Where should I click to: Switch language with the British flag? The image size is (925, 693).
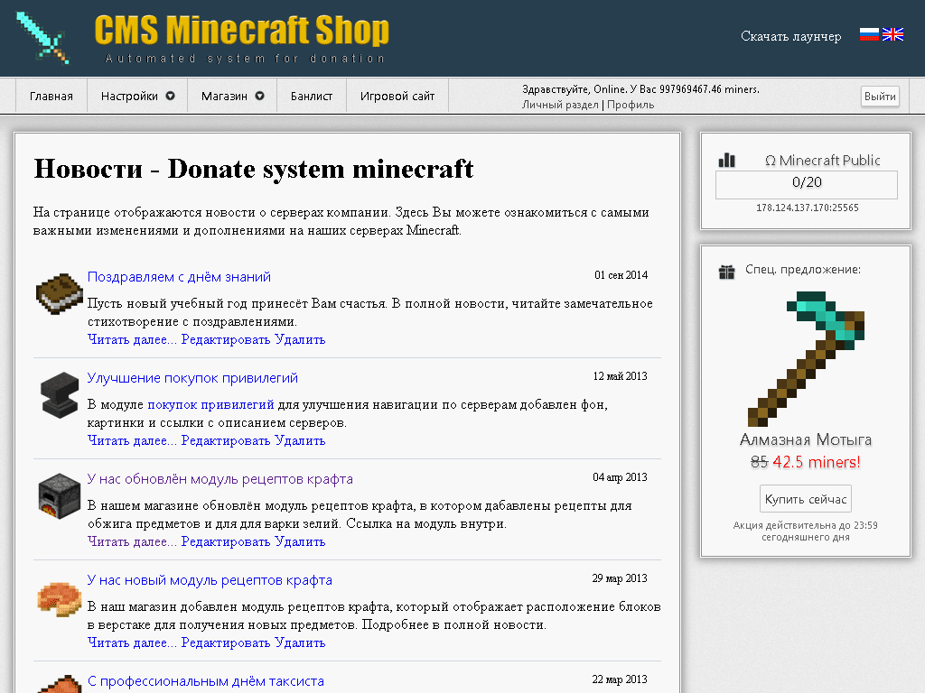892,35
